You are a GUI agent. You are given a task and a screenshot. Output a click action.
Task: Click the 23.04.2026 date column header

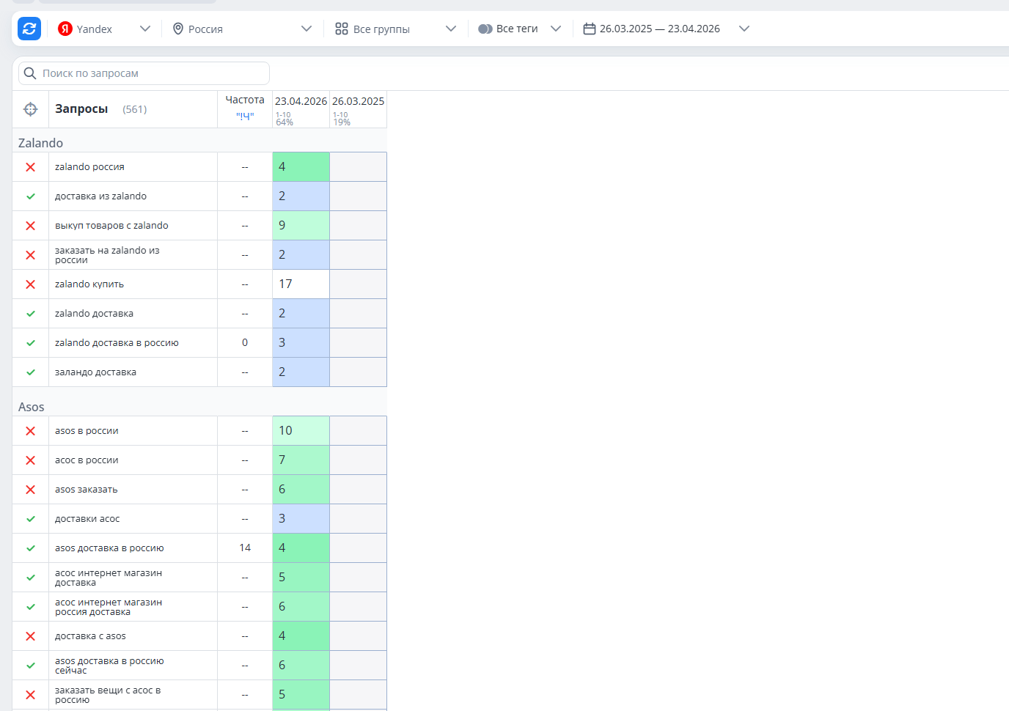point(301,101)
